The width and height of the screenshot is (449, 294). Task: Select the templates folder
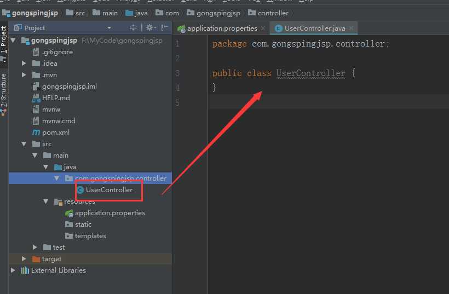coord(90,236)
